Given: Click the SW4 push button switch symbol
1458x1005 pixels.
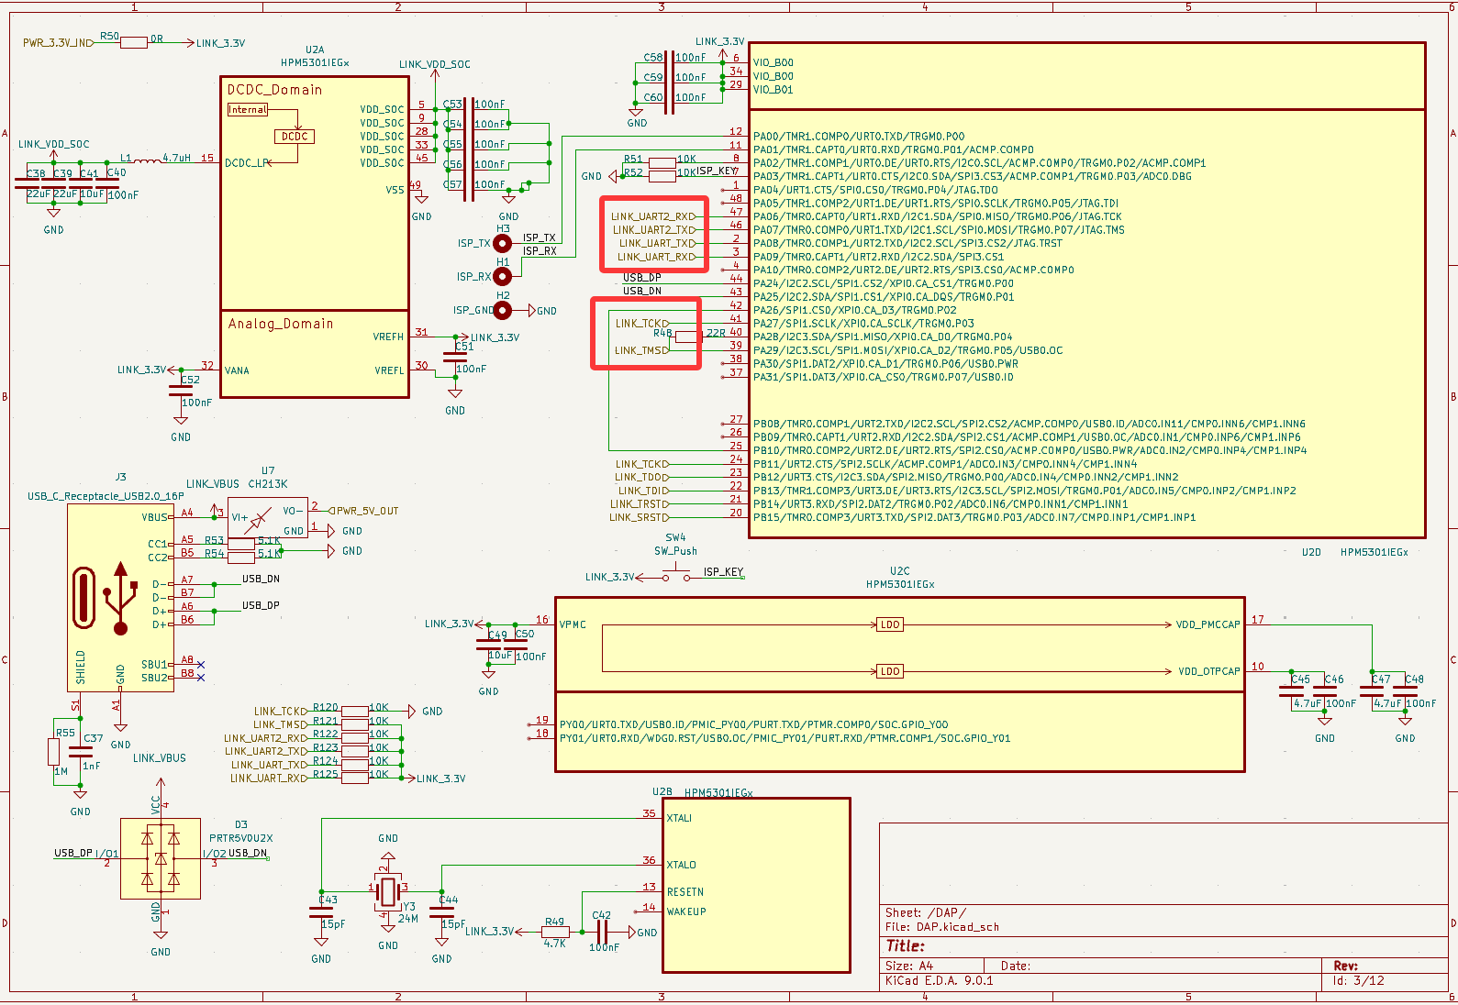Looking at the screenshot, I should (676, 576).
